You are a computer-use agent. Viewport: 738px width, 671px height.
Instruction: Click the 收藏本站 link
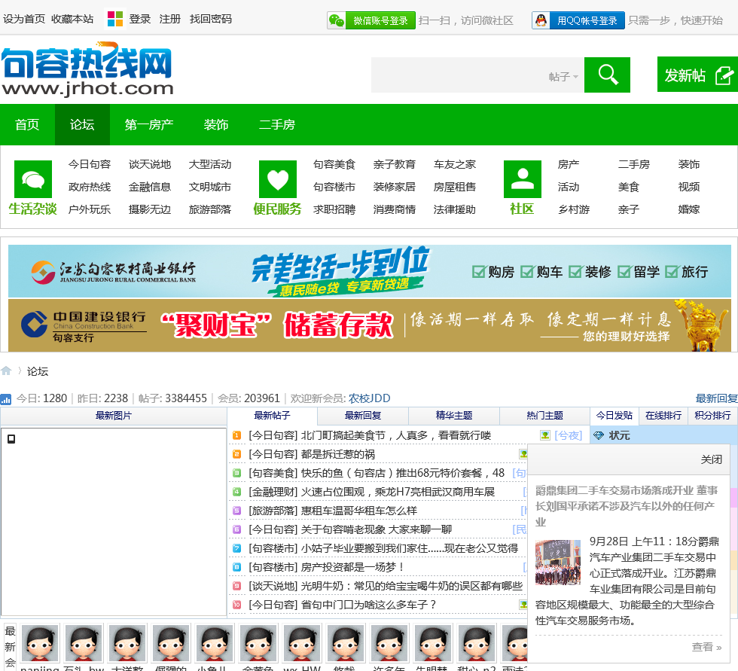tap(72, 20)
